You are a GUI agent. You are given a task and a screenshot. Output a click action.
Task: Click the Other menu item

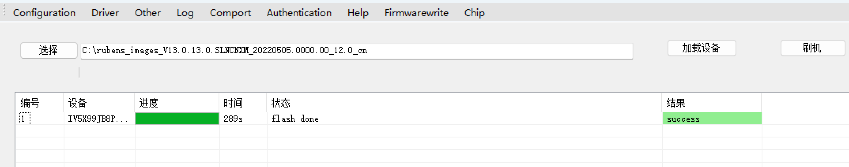click(x=148, y=13)
